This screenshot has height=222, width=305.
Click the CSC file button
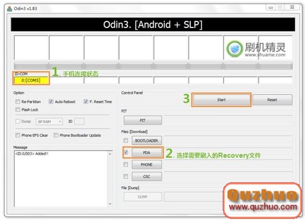coord(146,176)
